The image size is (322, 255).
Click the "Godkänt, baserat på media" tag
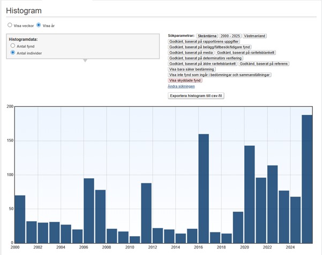(191, 52)
